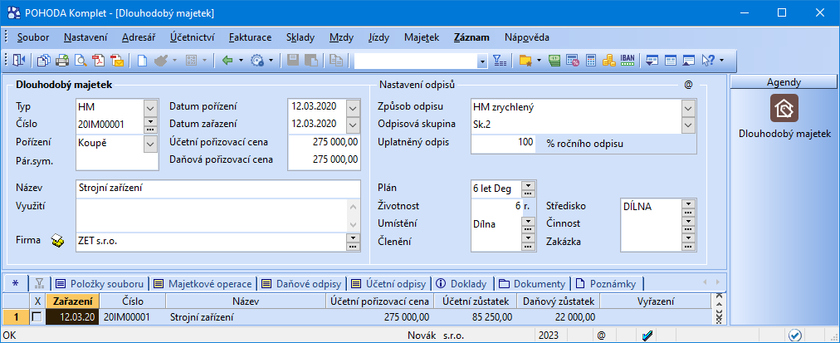This screenshot has height=343, width=840.
Task: Click the blue checkmark pen icon in status bar
Action: [647, 336]
